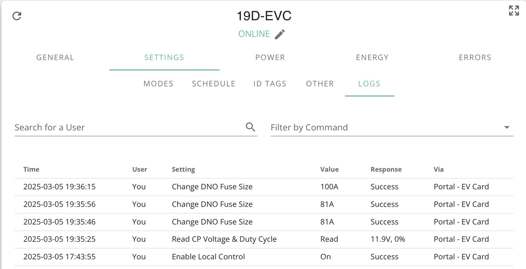Select the Settings tab
This screenshot has height=269, width=526.
coord(164,57)
